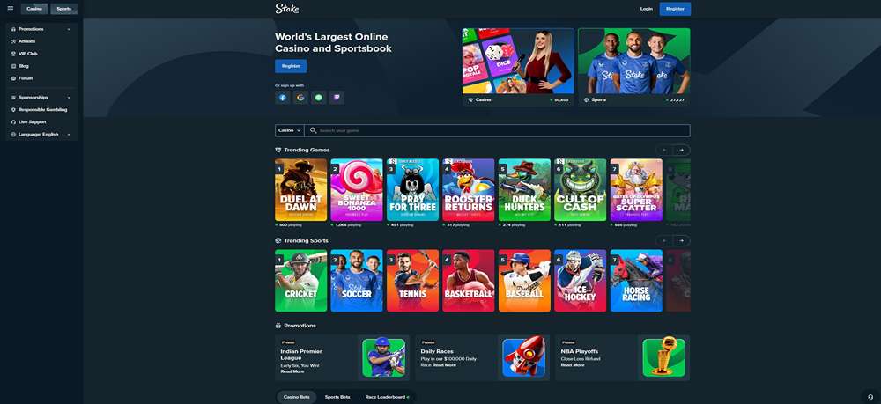This screenshot has height=404, width=881.
Task: Click the Trending Games section icon
Action: [278, 150]
